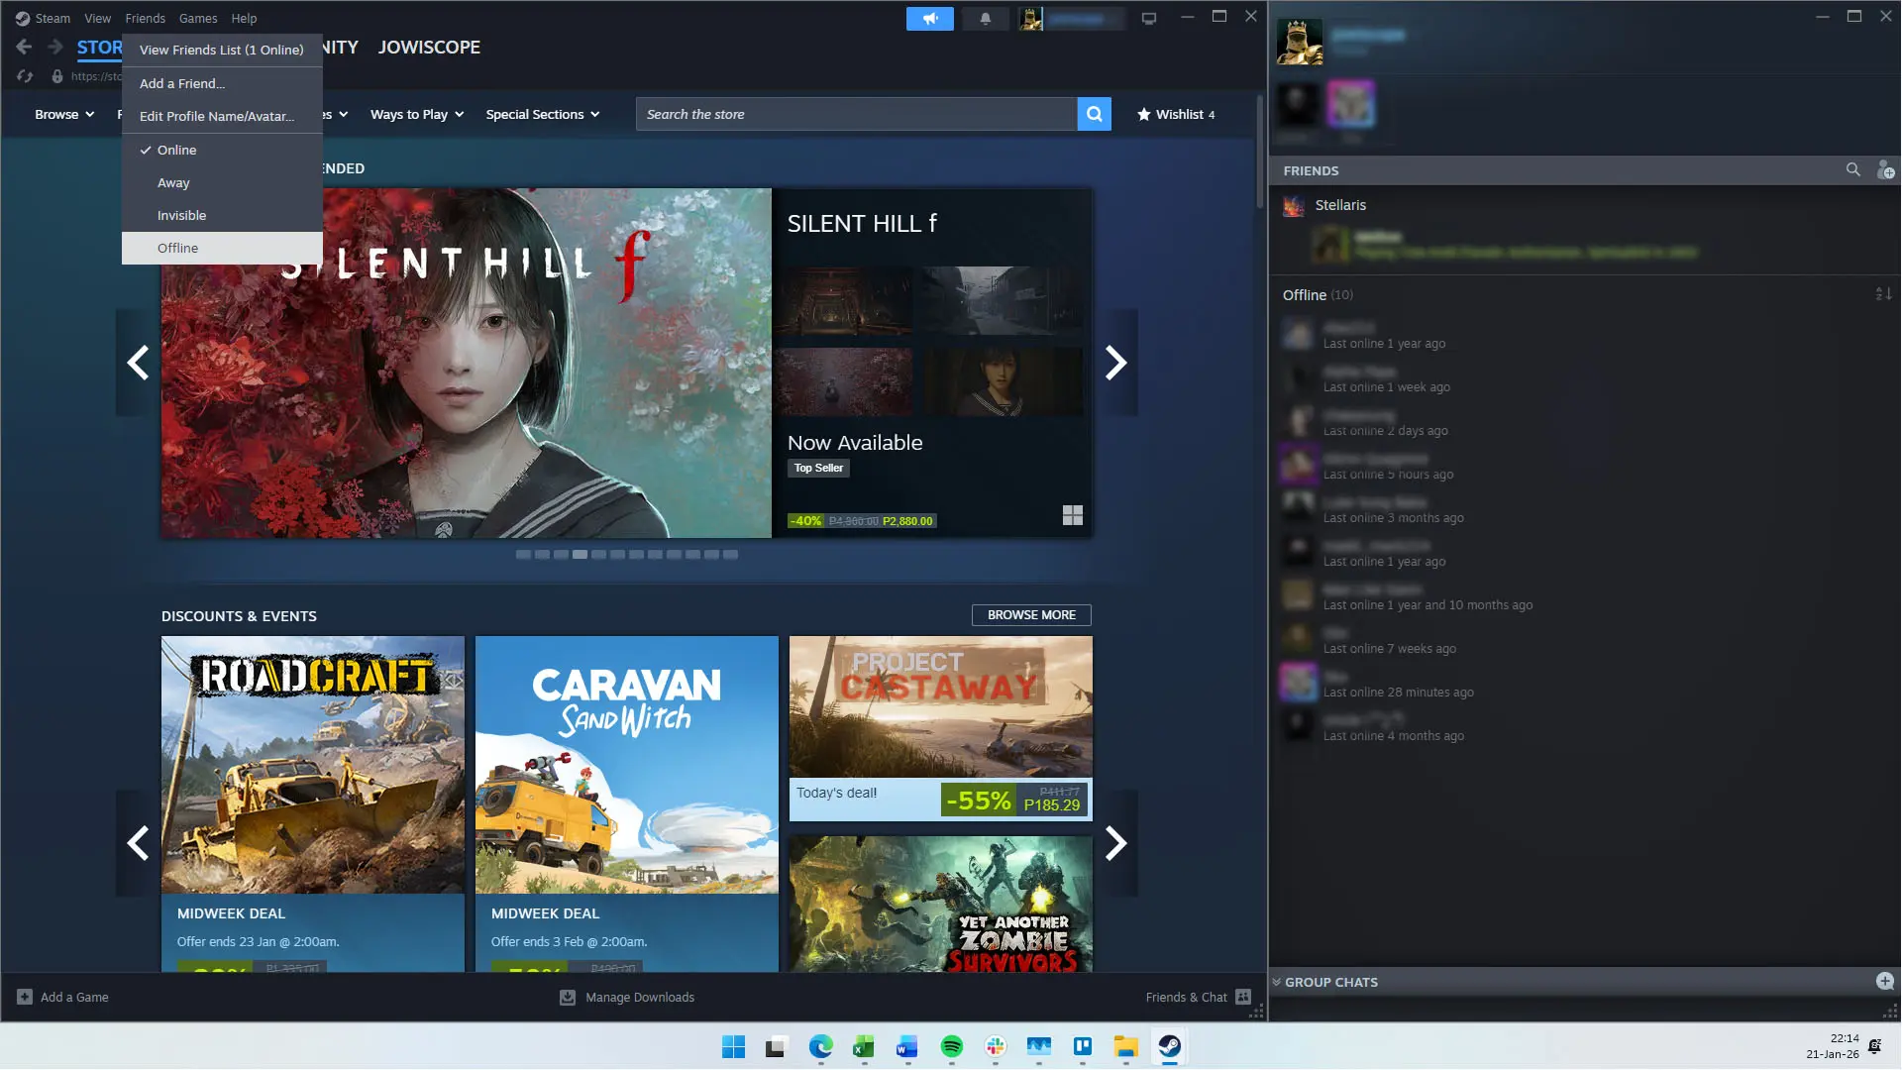This screenshot has height=1070, width=1902.
Task: Switch your status to Offline
Action: [177, 248]
